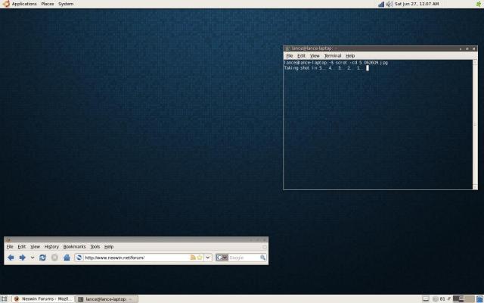Open terminal View menu

pyautogui.click(x=315, y=56)
